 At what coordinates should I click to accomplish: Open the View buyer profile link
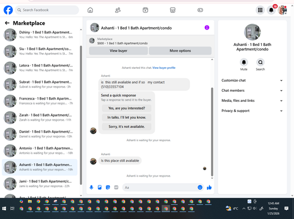click(x=164, y=68)
